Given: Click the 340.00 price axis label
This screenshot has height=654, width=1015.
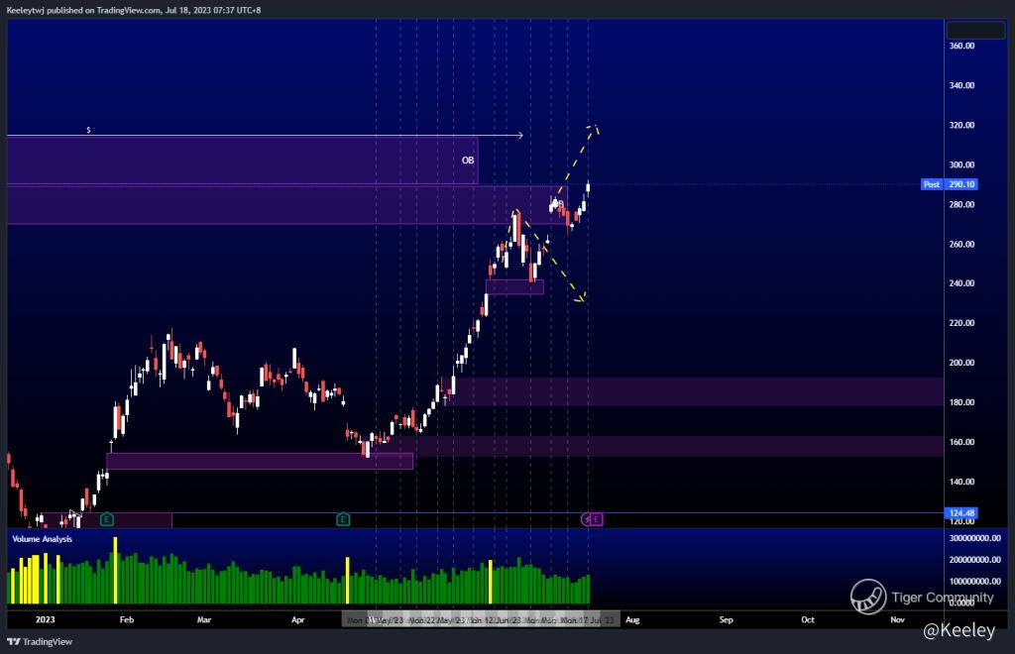Looking at the screenshot, I should tap(961, 85).
